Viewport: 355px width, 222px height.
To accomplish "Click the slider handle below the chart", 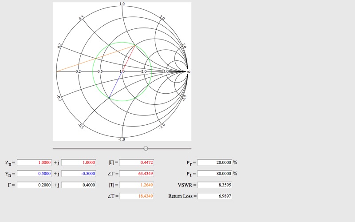I will tap(146, 148).
